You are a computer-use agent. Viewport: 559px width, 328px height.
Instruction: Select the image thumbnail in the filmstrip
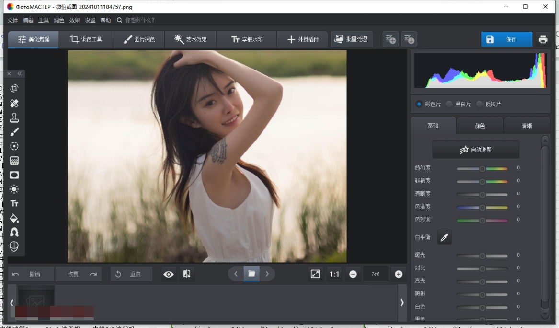pyautogui.click(x=36, y=302)
